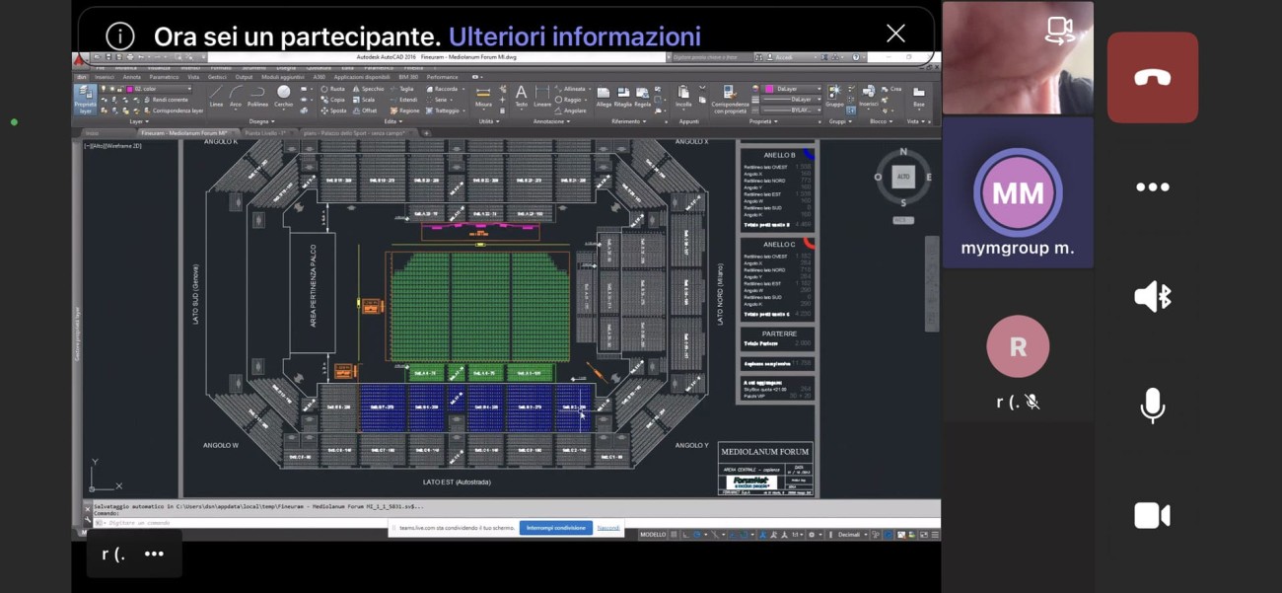The image size is (1282, 593).
Task: Click the Interrompi condivisione button
Action: tap(555, 528)
